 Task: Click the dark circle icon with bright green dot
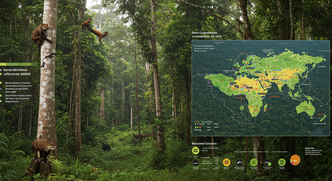(267, 162)
